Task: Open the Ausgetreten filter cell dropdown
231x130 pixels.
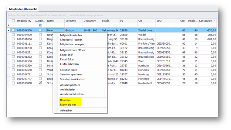Action: [x=40, y=25]
